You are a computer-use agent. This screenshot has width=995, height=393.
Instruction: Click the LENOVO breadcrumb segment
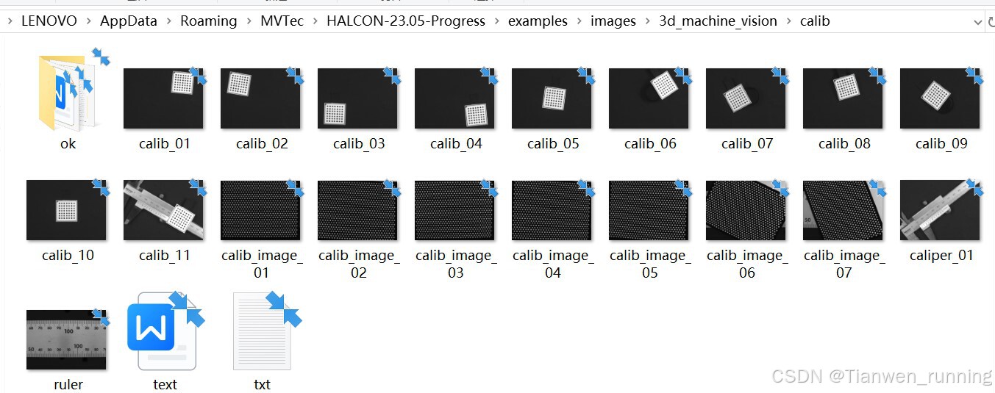click(x=49, y=21)
